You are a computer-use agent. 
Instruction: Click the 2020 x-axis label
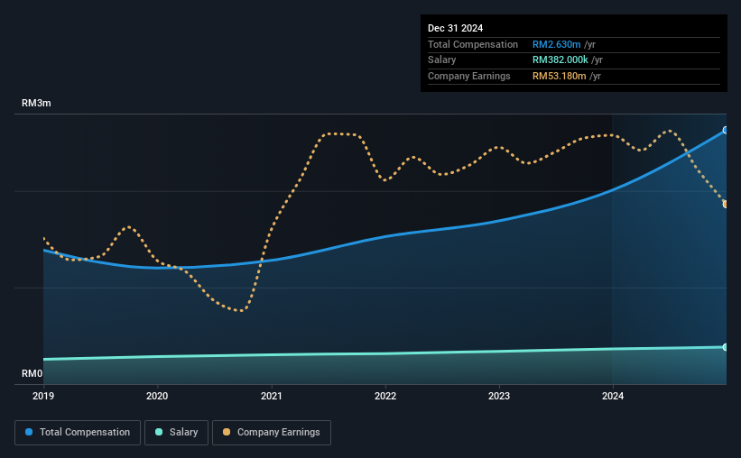click(x=157, y=396)
